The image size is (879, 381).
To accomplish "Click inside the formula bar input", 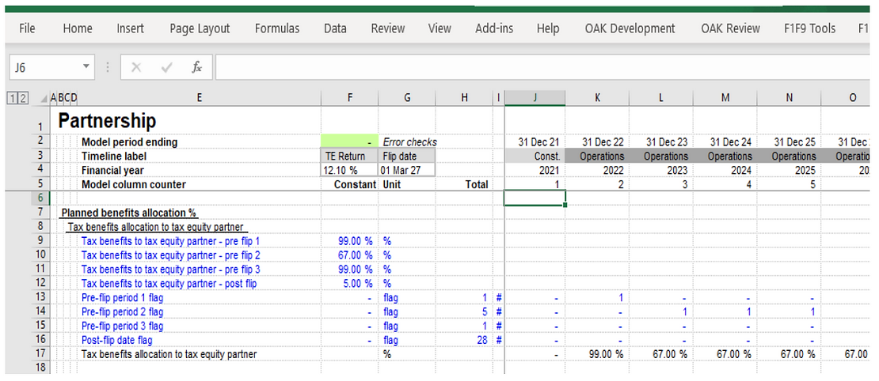I will click(x=538, y=68).
